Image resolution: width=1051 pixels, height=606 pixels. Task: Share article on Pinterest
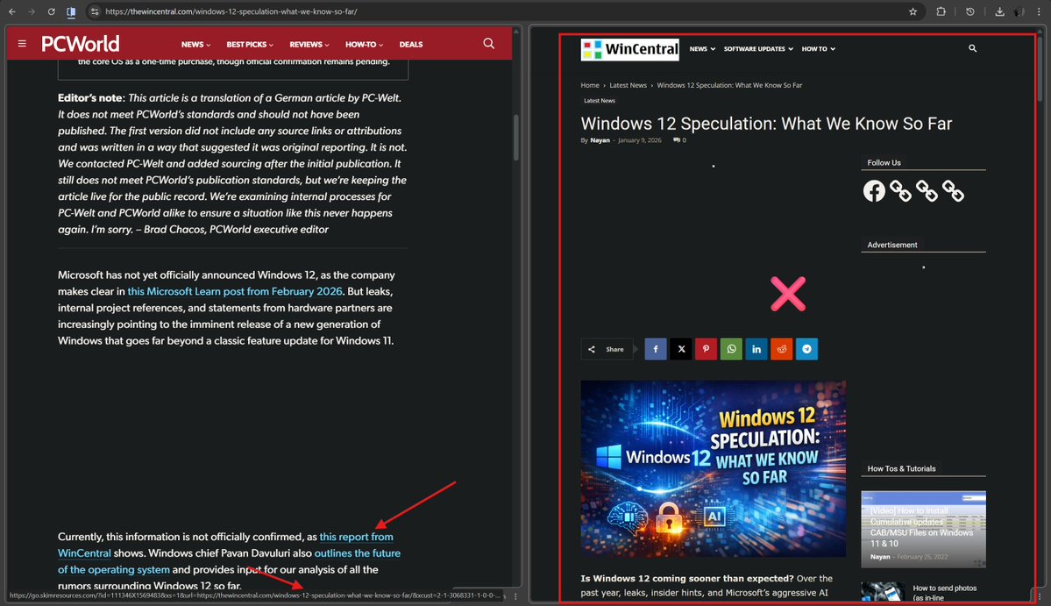(x=706, y=348)
